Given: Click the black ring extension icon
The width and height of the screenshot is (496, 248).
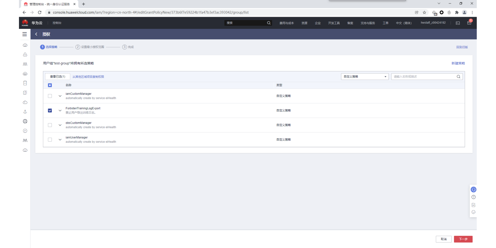Looking at the screenshot, I should [441, 12].
